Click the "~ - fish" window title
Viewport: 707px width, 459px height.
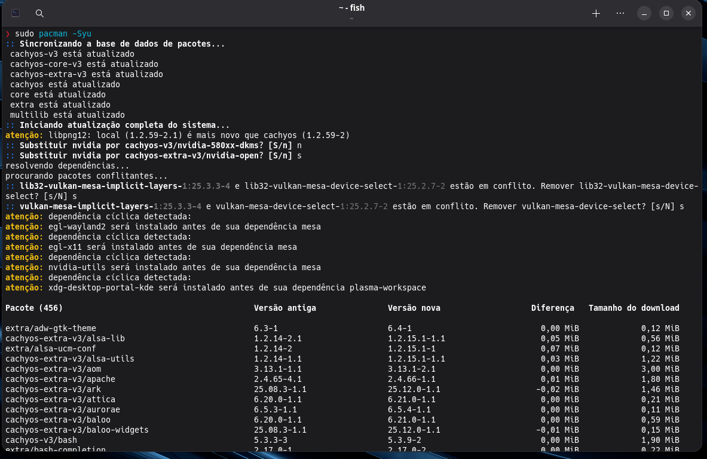pos(351,8)
